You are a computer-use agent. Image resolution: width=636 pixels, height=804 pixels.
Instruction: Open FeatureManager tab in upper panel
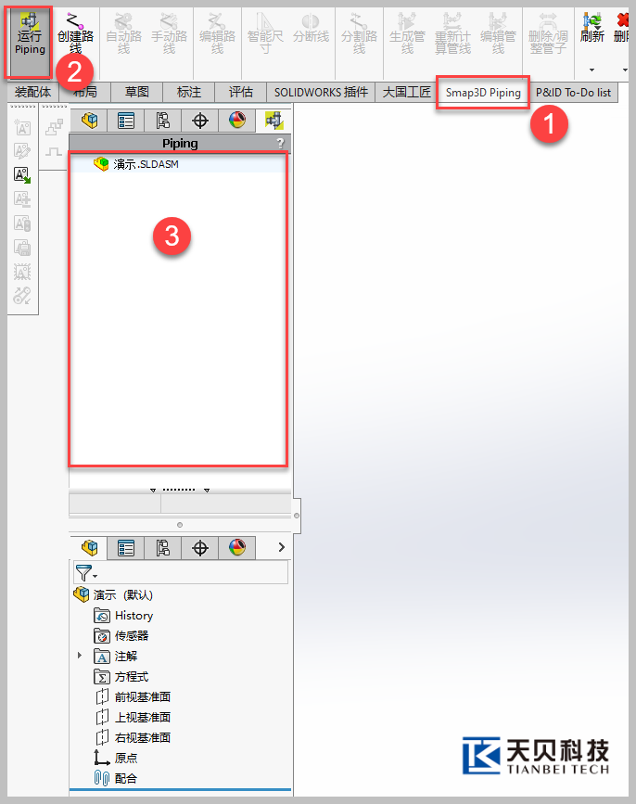point(89,121)
